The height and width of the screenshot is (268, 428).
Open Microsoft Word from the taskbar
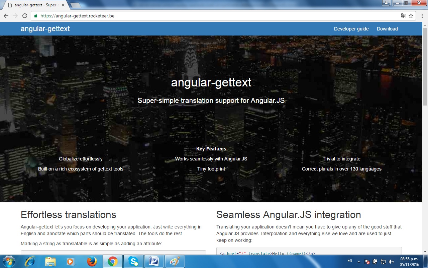154,261
